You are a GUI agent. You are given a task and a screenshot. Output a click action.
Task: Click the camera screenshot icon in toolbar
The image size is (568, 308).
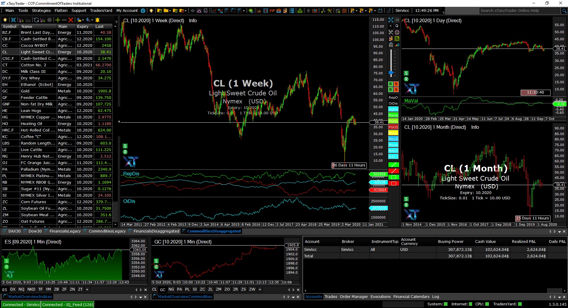coord(199,11)
